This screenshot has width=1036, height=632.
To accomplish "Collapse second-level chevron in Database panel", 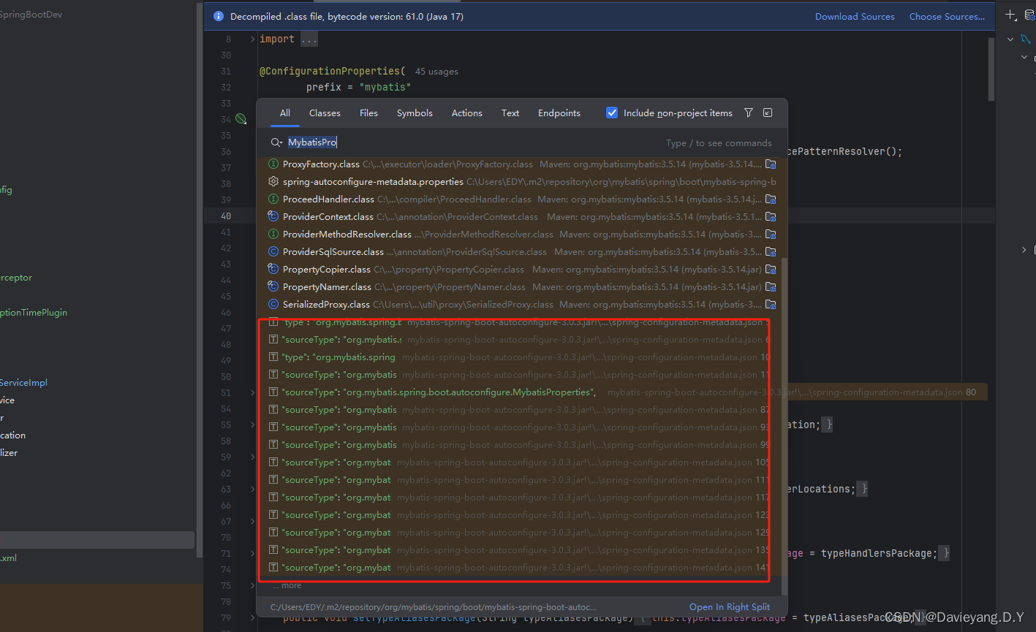I will 1024,57.
